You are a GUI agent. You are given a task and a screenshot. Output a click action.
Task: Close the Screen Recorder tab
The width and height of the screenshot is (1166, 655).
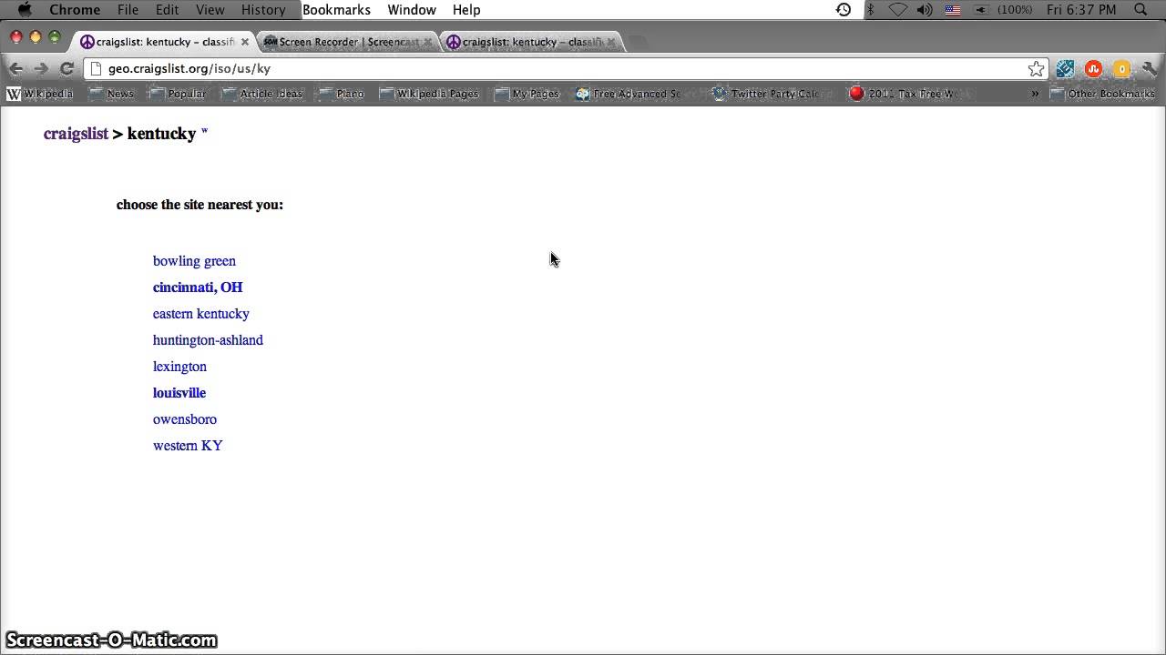coord(428,42)
